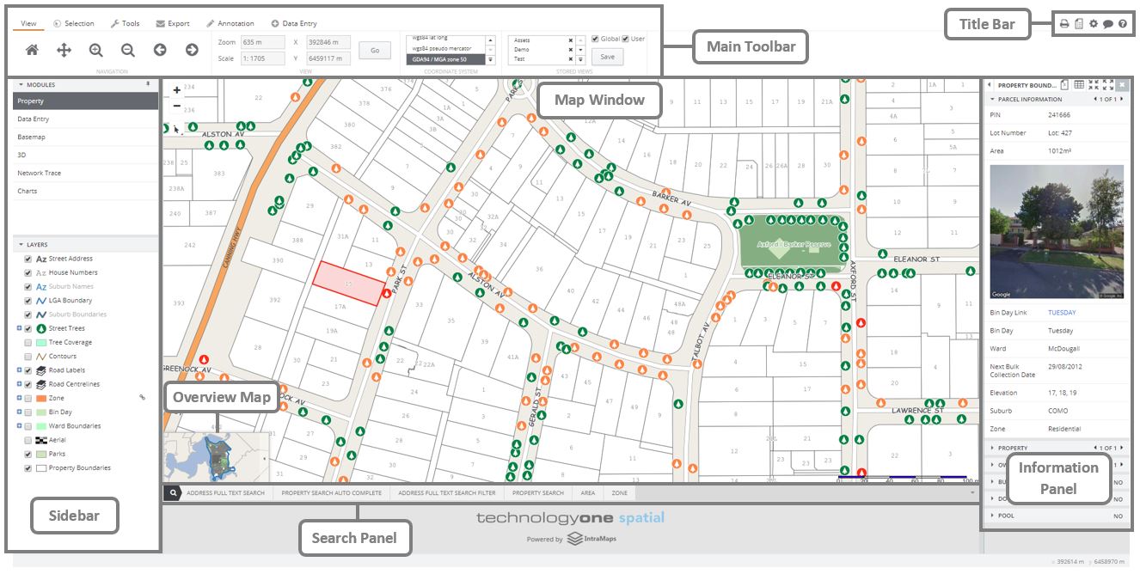This screenshot has height=574, width=1140.
Task: Save the stored view
Action: (x=608, y=57)
